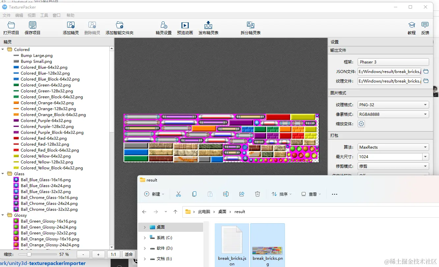This screenshot has height=267, width=439.
Task: Expand 软件 (D:) drive node
Action: (x=145, y=248)
